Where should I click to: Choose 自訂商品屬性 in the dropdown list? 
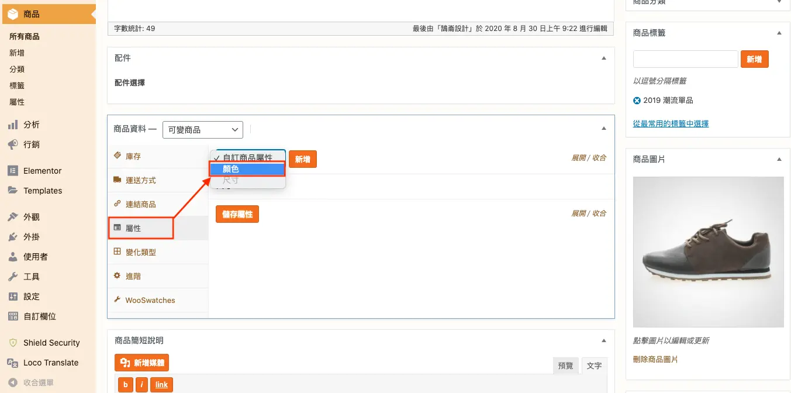tap(247, 158)
